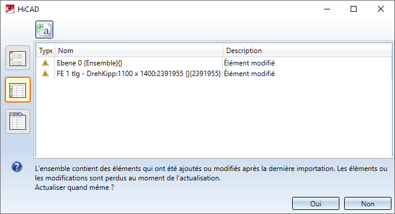Select the Ebene 0 {Ensemble}{} row
The image size is (395, 214).
(214, 63)
